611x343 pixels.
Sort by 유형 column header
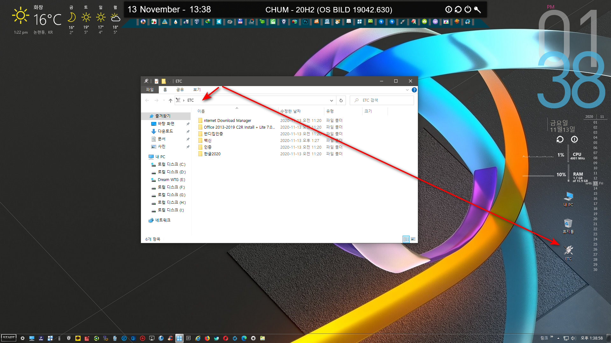click(343, 111)
